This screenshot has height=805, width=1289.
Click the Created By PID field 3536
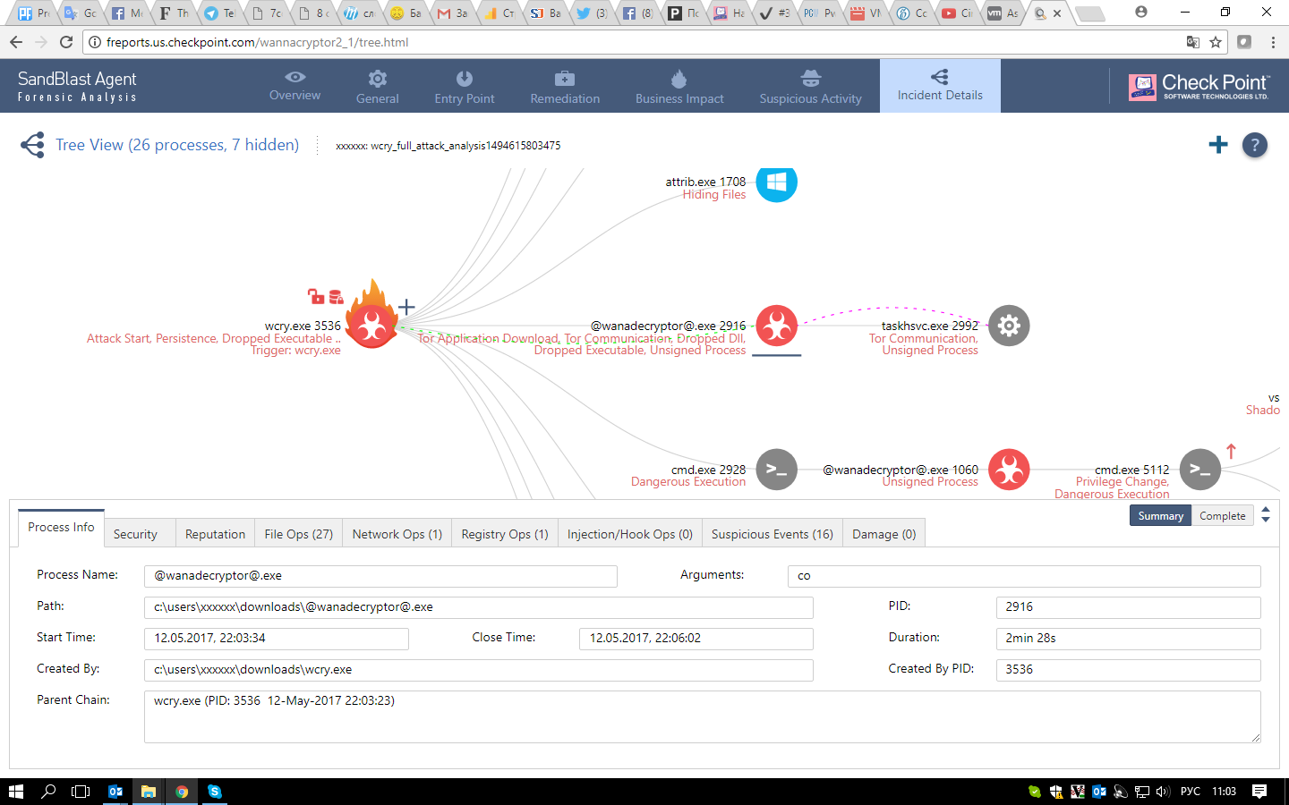coord(1129,670)
